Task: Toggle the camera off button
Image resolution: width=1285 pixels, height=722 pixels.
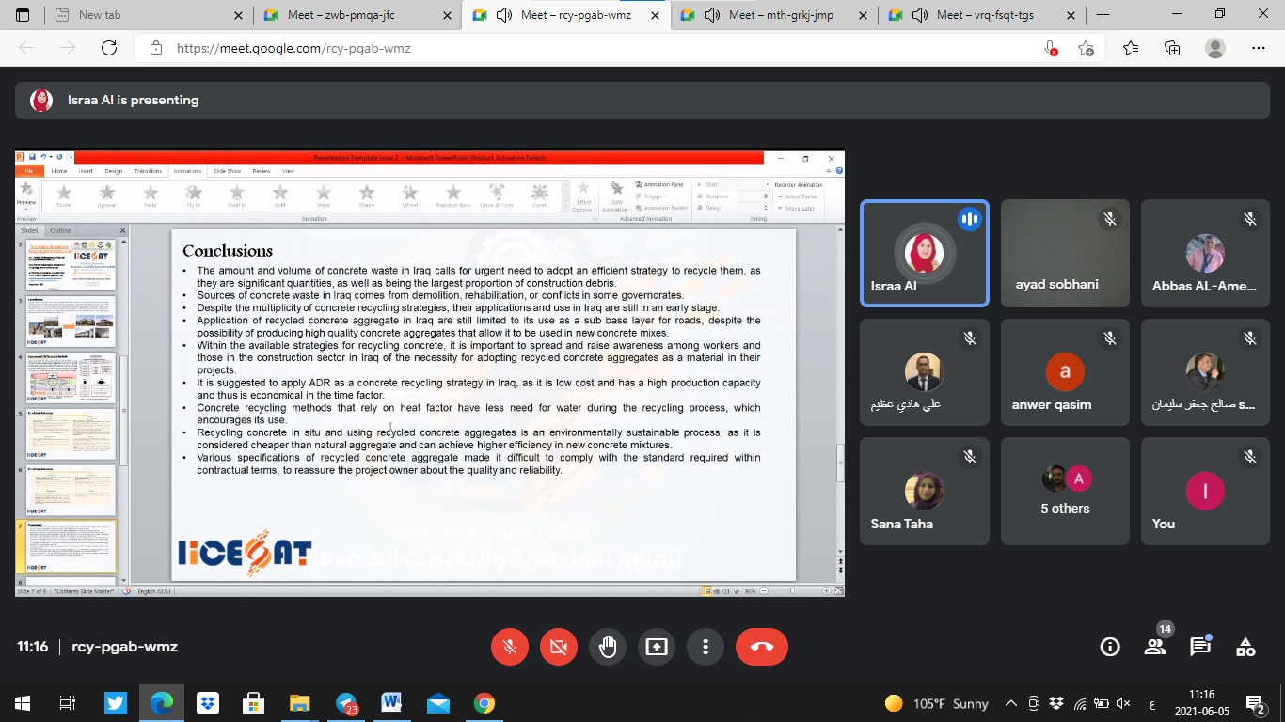Action: (x=559, y=647)
